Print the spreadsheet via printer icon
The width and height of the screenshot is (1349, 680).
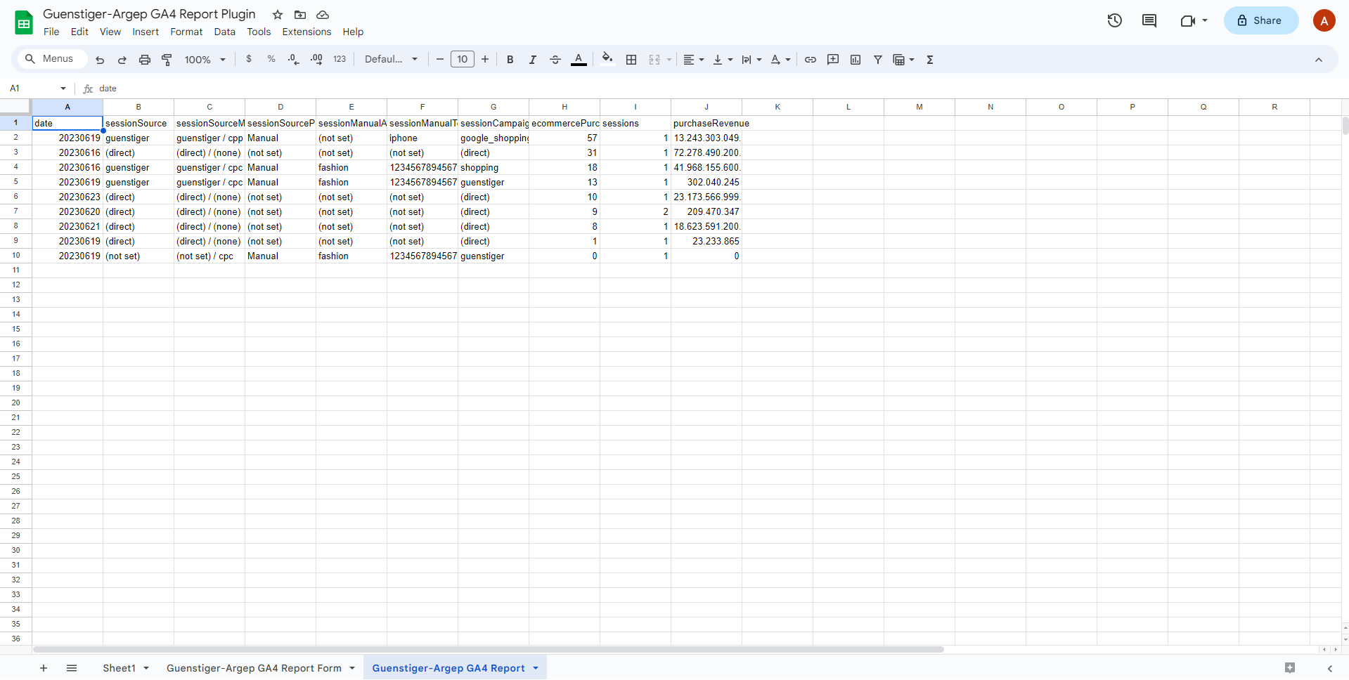(145, 60)
